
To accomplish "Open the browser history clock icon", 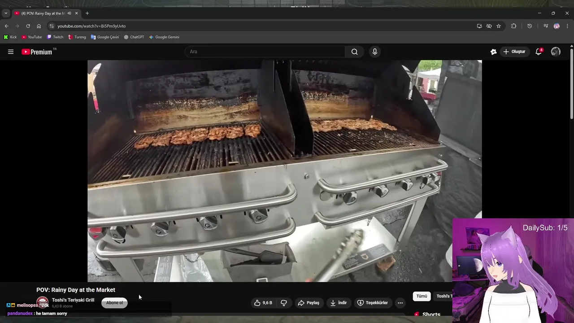I will (x=530, y=26).
